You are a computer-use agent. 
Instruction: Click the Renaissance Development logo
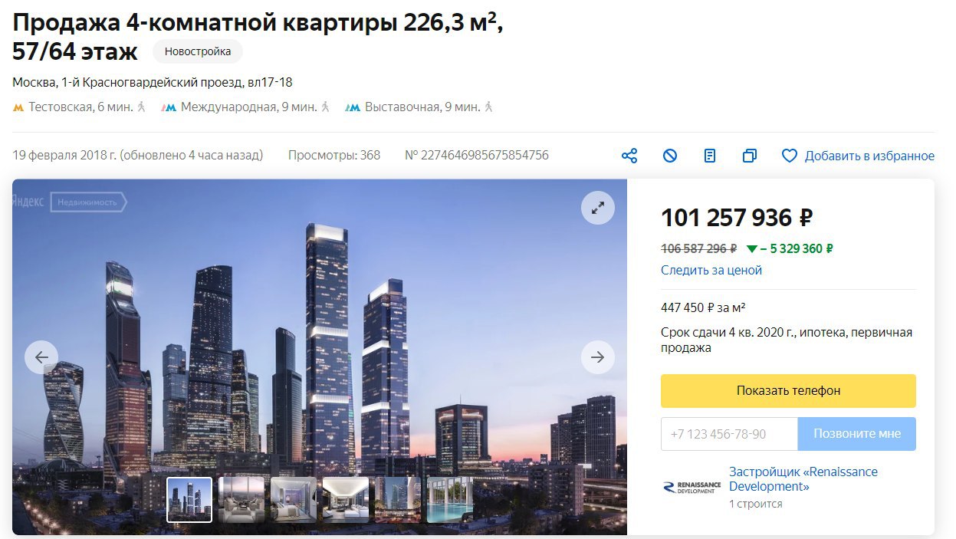pos(692,487)
